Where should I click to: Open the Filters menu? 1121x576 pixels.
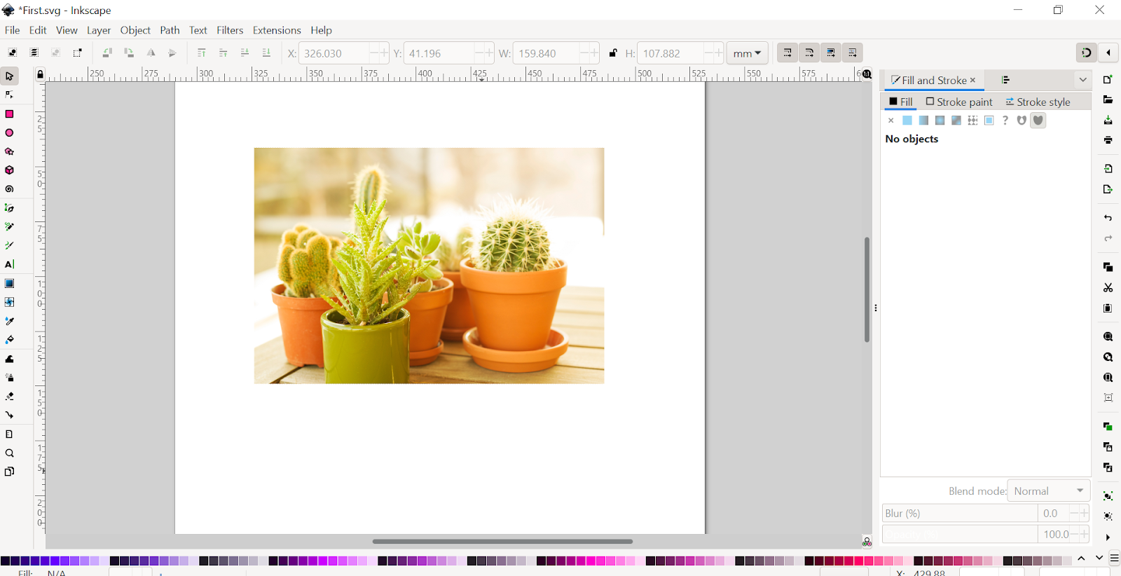coord(230,30)
